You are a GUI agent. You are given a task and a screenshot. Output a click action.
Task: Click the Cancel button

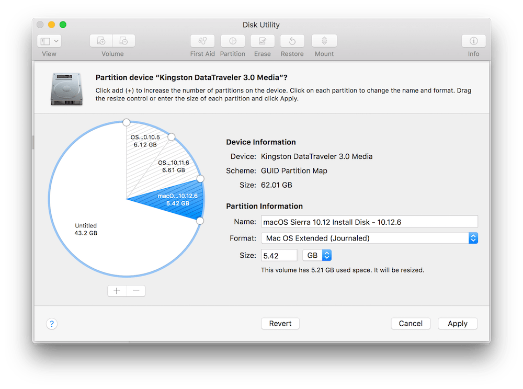[411, 324]
